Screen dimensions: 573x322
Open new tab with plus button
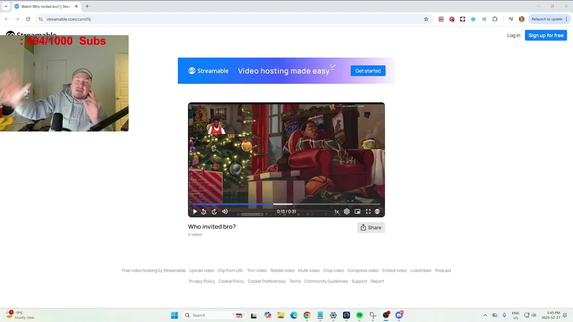click(87, 6)
